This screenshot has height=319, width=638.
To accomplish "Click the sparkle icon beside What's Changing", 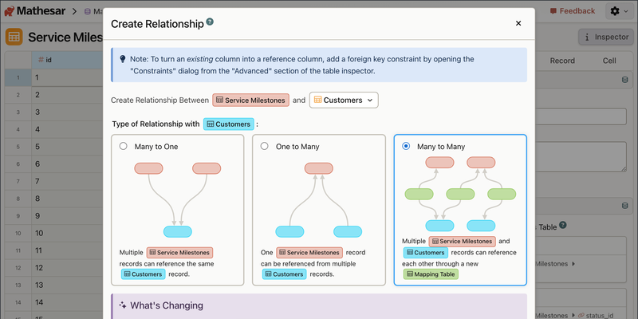I will click(123, 305).
